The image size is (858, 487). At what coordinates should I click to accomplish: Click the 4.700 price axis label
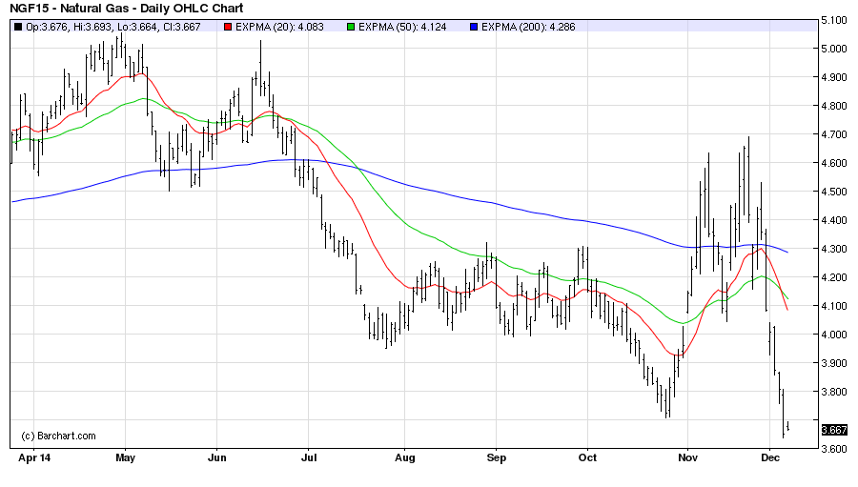(834, 134)
